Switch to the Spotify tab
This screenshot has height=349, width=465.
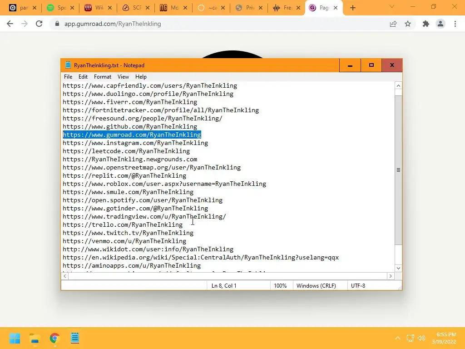[61, 8]
